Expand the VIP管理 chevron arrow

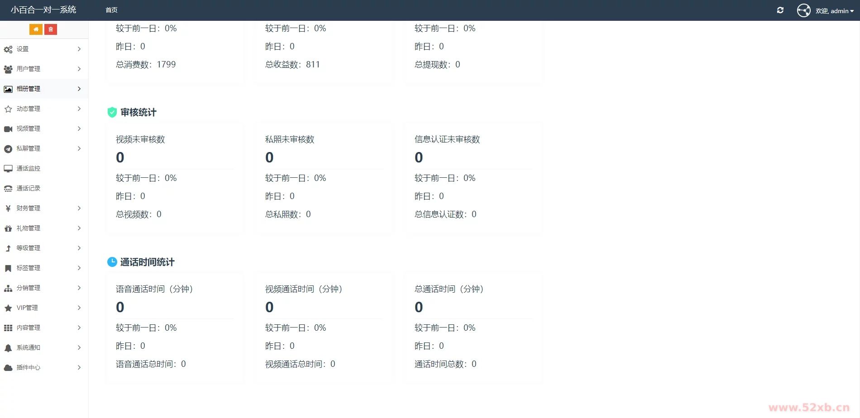tap(79, 308)
